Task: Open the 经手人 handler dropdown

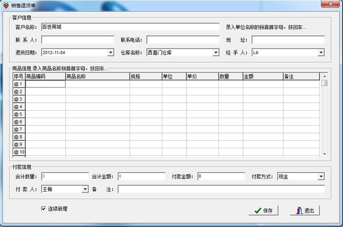Action: (x=321, y=52)
